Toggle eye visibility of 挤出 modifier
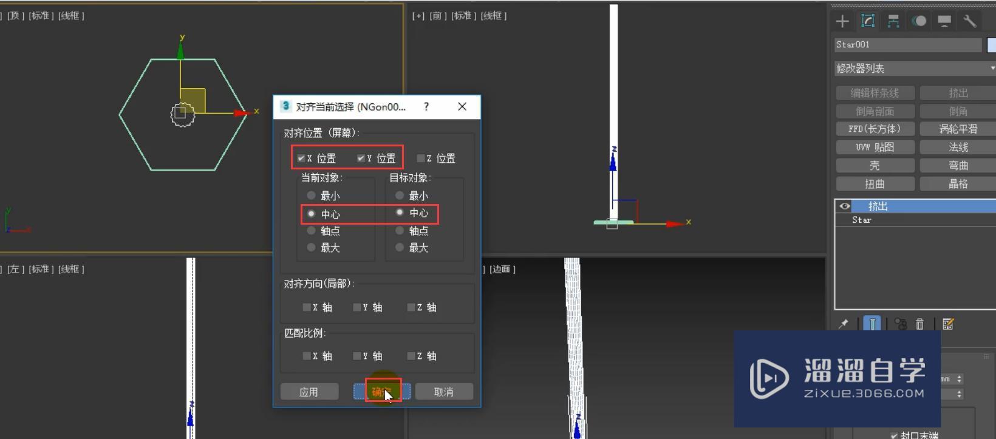 (x=845, y=206)
